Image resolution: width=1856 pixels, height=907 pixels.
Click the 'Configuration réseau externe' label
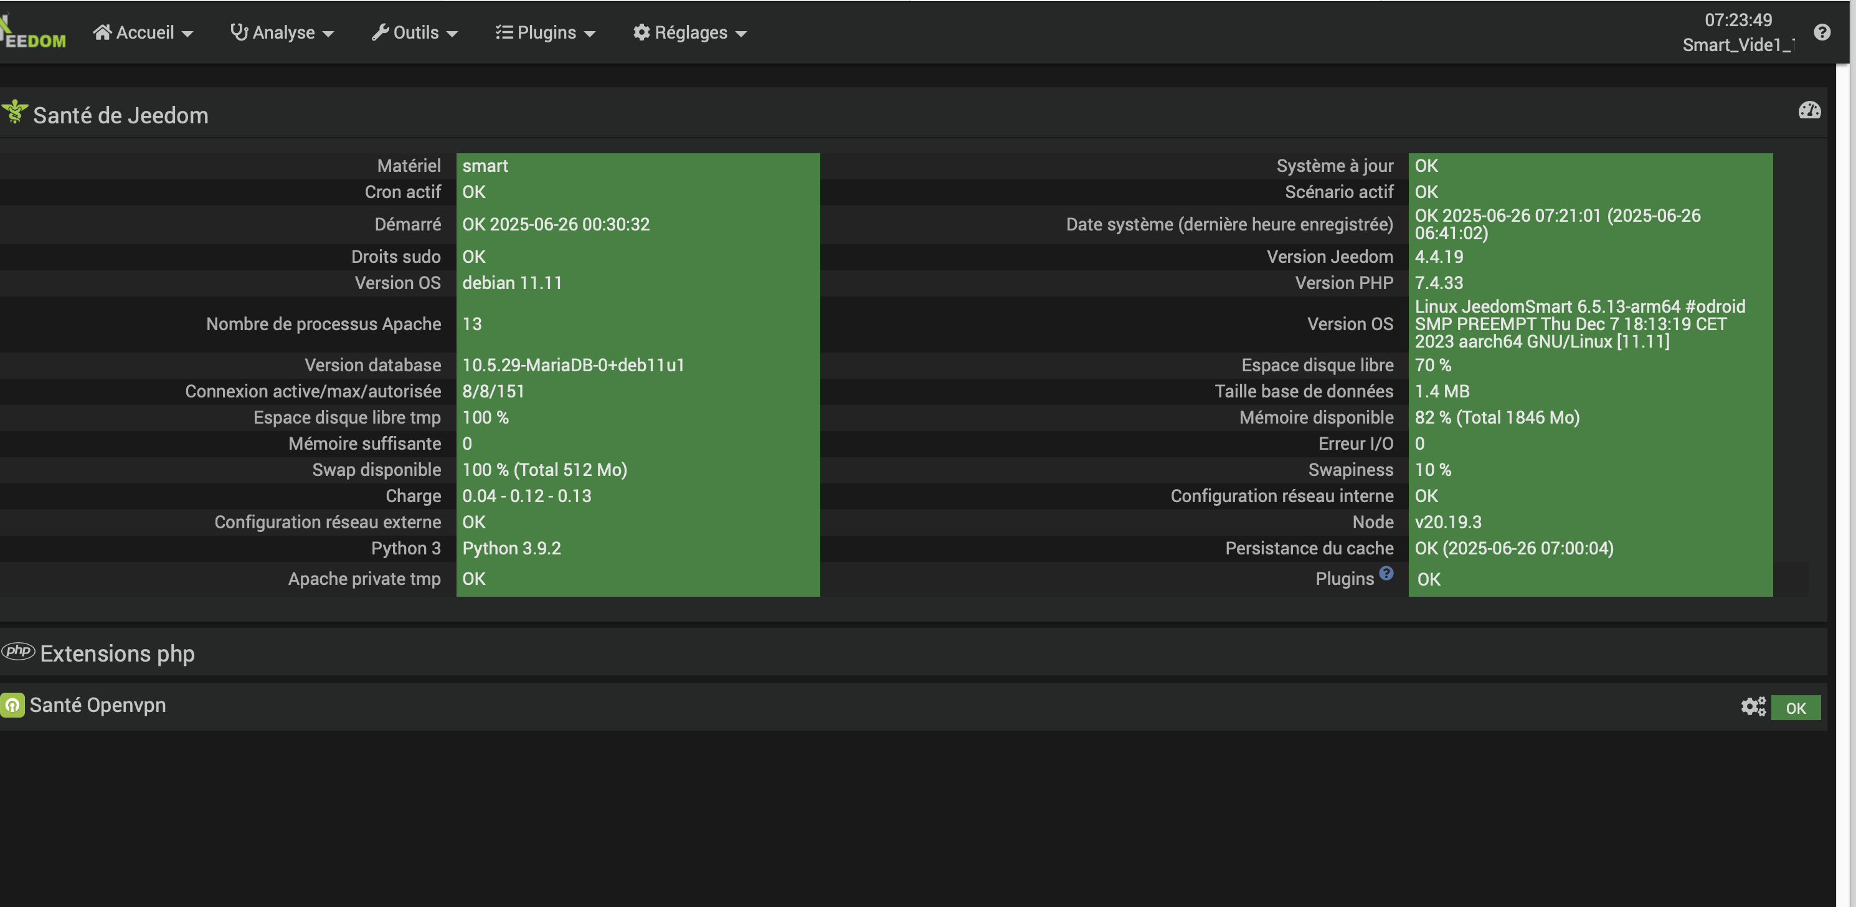pos(328,522)
